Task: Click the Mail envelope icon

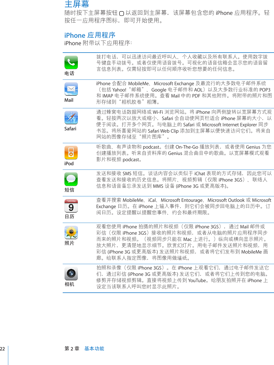Action: tap(71, 89)
